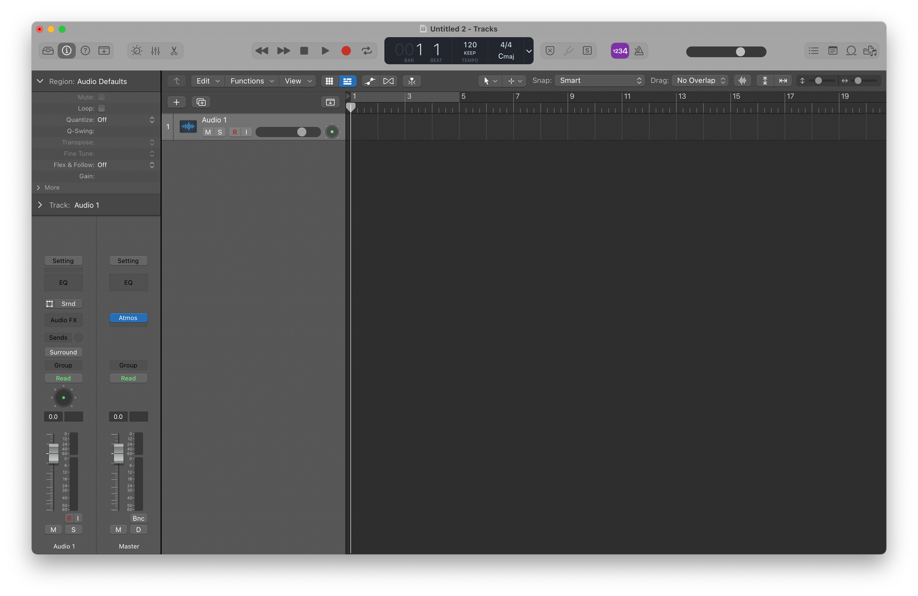Expand the Track Audio 1 inspector section
This screenshot has height=596, width=918.
pyautogui.click(x=40, y=205)
